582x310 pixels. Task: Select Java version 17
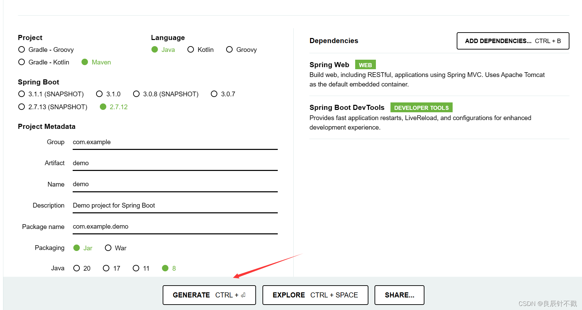click(x=111, y=268)
